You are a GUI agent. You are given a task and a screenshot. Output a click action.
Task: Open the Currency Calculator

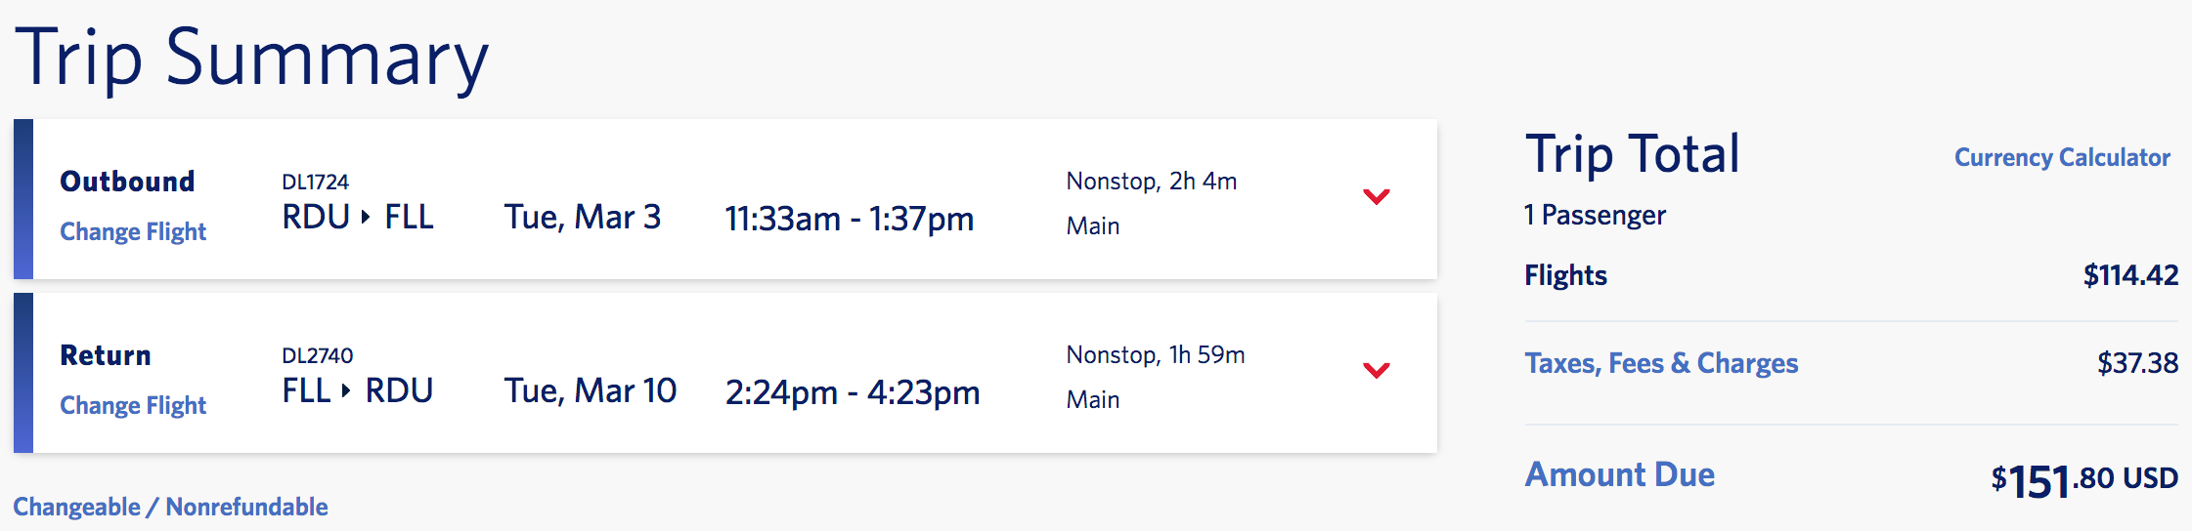click(2061, 158)
